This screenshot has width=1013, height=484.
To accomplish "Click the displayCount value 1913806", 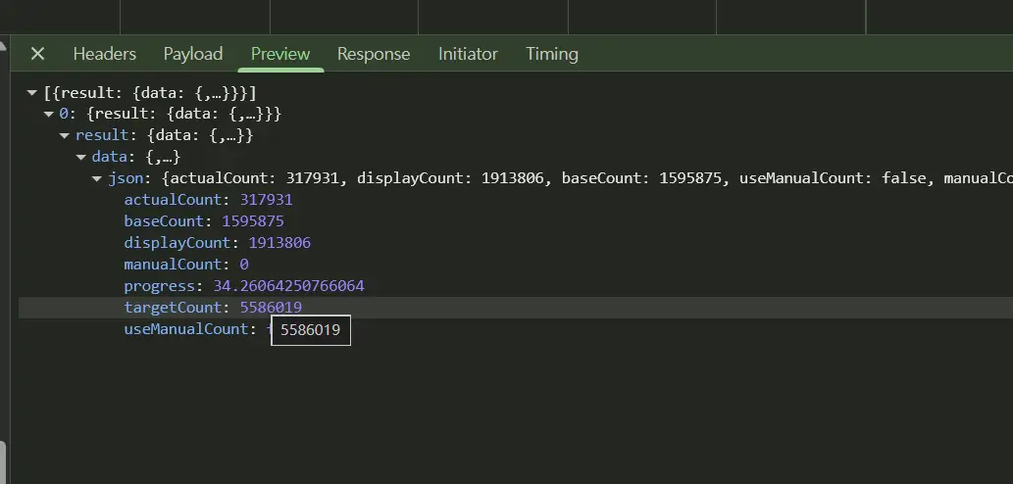I will (x=279, y=243).
